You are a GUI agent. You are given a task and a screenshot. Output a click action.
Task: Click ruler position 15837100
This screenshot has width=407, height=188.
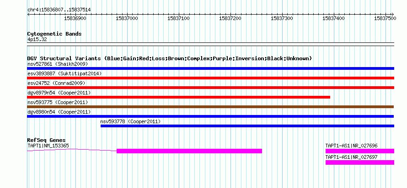[x=179, y=19]
